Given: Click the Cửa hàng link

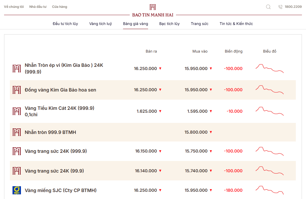Looking at the screenshot, I should [x=60, y=7].
